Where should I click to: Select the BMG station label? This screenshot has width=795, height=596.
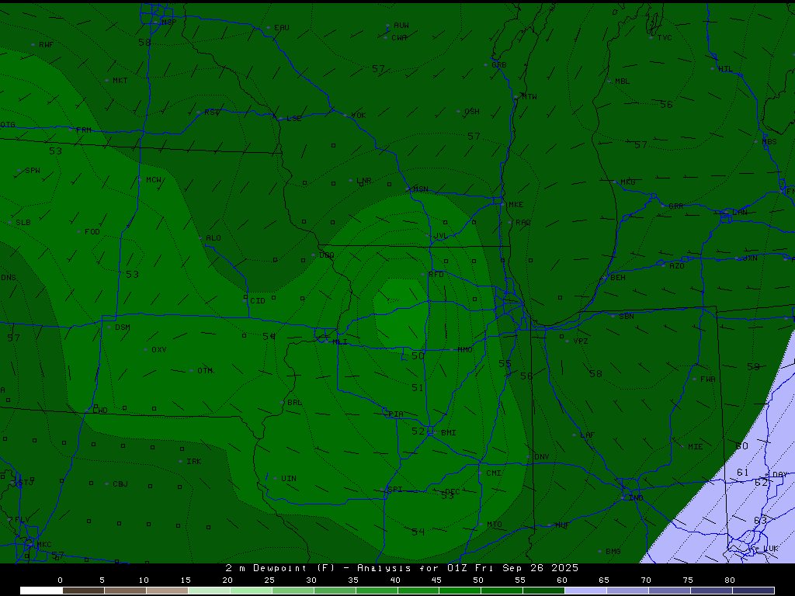(x=613, y=552)
